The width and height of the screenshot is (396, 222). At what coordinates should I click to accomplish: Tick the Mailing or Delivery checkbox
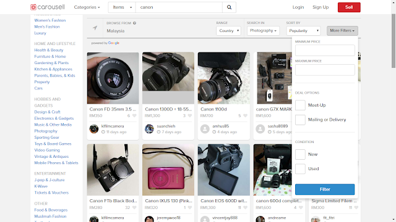pyautogui.click(x=300, y=120)
